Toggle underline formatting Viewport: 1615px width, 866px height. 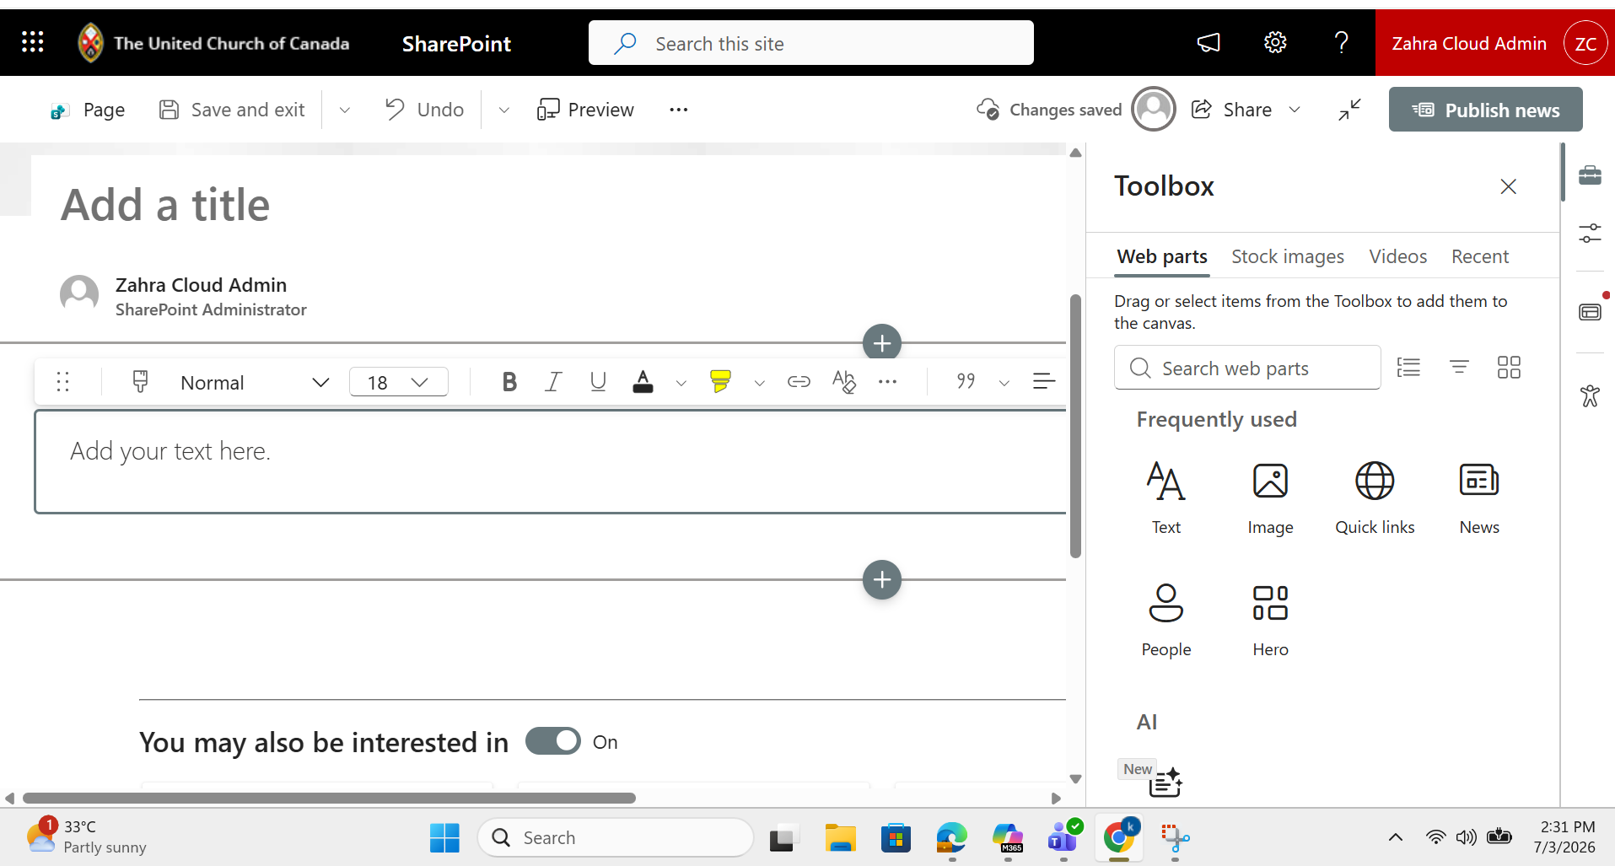click(x=598, y=382)
